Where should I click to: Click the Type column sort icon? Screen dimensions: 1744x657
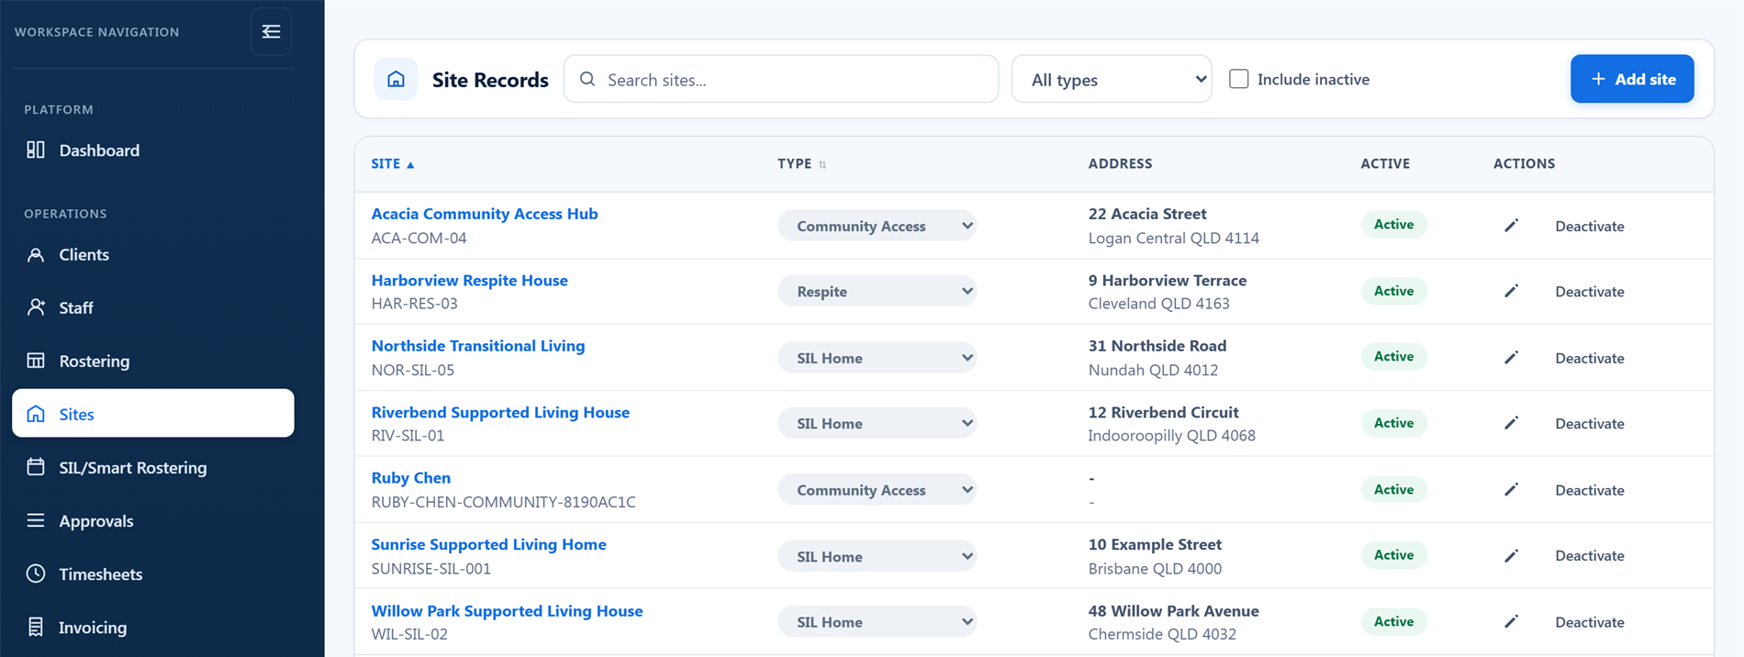click(822, 164)
